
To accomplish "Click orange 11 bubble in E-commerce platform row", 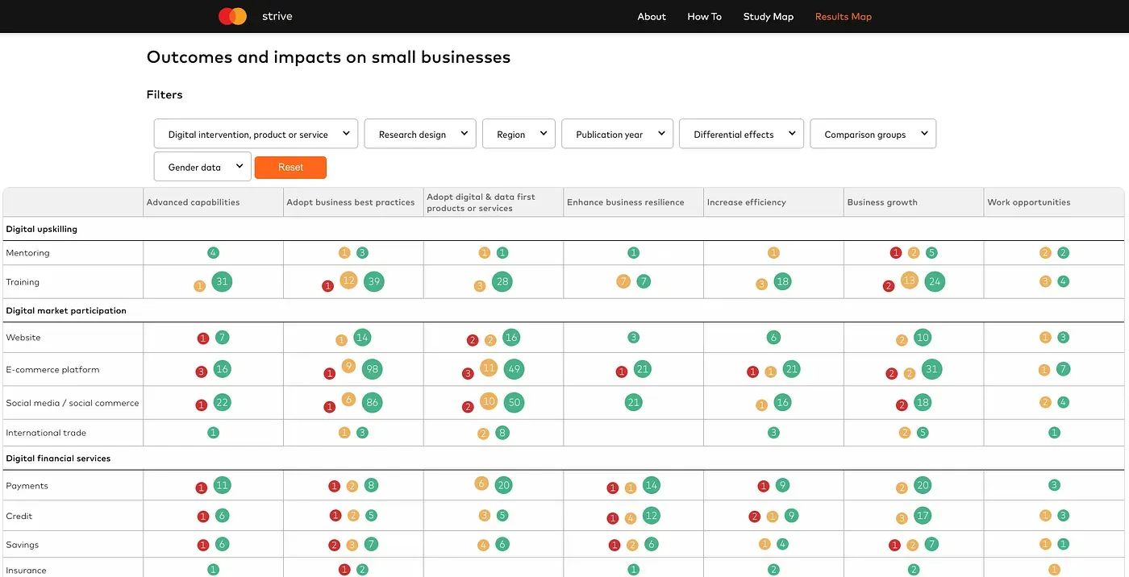I will pos(489,368).
